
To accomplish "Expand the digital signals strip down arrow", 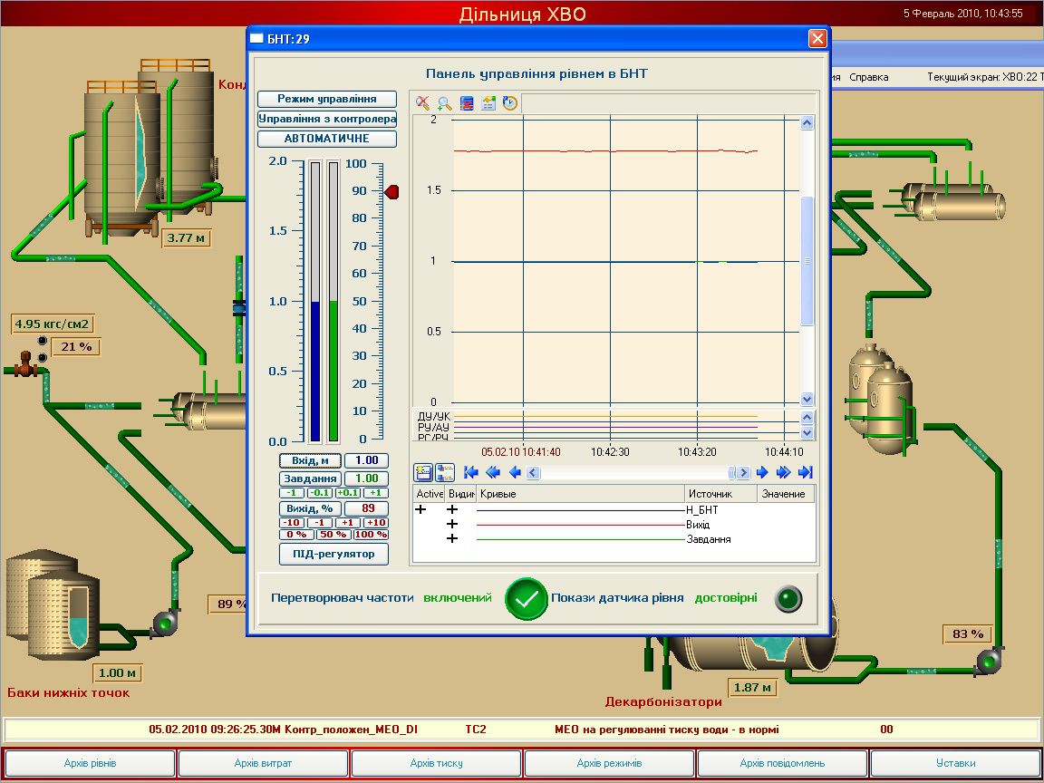I will click(807, 436).
